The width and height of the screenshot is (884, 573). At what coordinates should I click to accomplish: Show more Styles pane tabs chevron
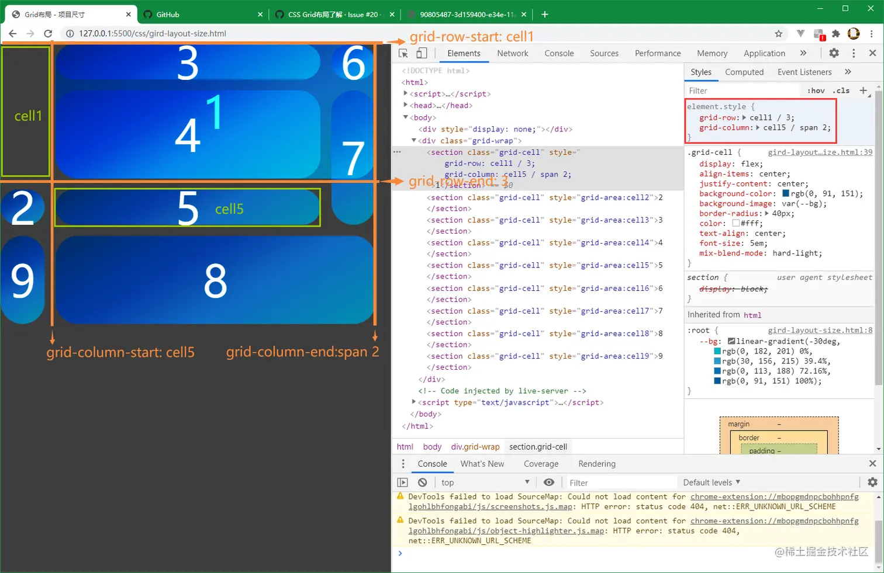coord(848,72)
